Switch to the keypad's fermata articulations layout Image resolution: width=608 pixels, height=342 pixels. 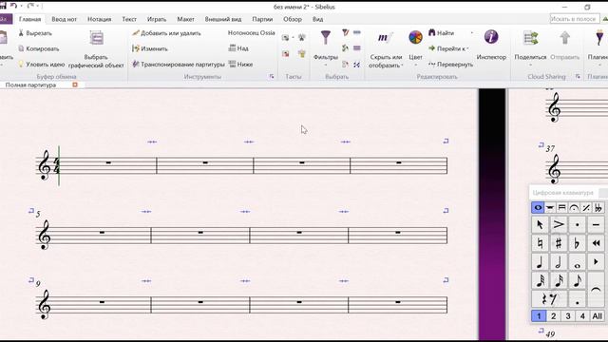[x=574, y=208]
